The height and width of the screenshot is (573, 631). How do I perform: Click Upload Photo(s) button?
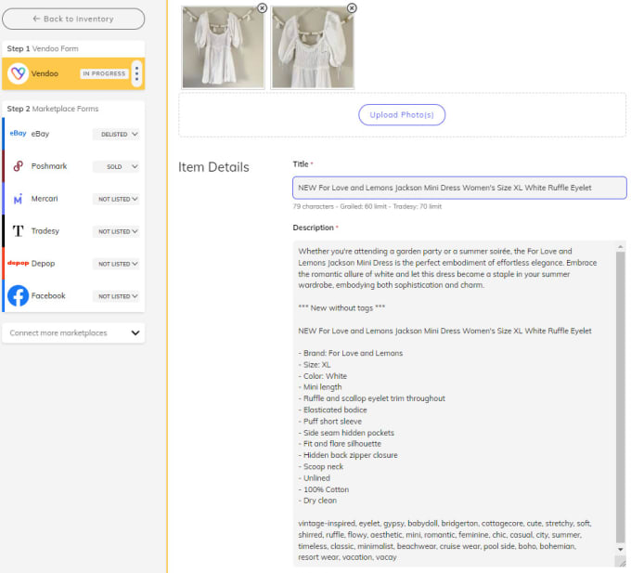(x=402, y=115)
